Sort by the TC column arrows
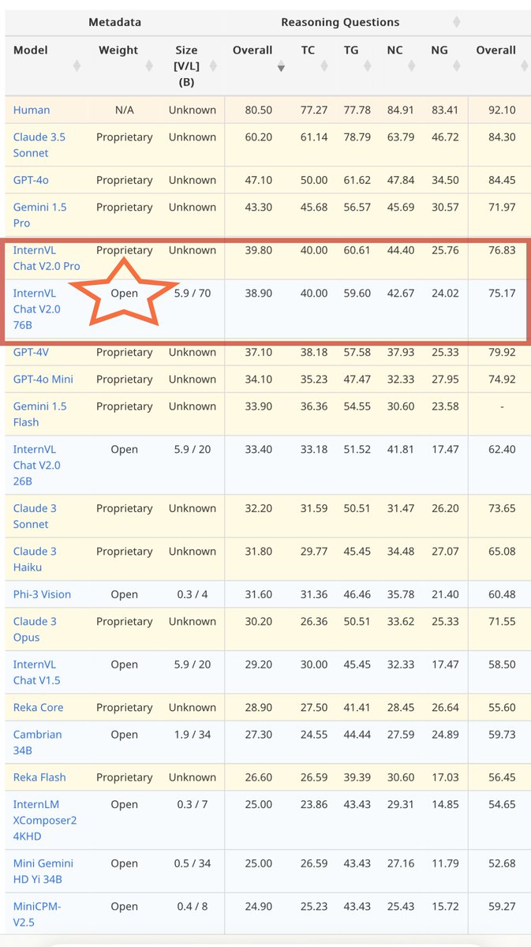The image size is (531, 947). coord(324,66)
